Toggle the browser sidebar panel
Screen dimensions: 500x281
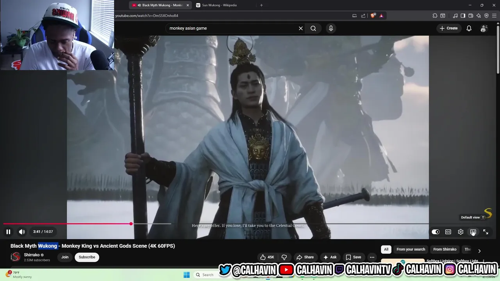pyautogui.click(x=463, y=16)
